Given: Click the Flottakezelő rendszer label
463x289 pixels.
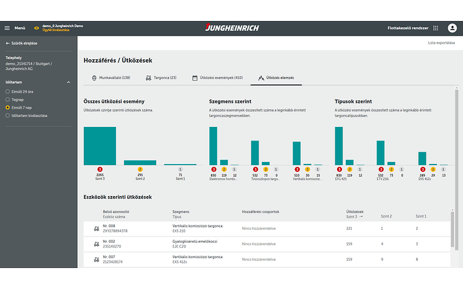Looking at the screenshot, I should tap(407, 28).
